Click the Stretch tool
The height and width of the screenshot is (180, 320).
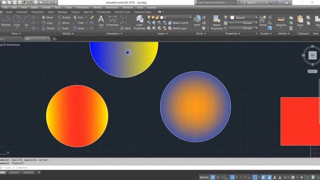pos(48,28)
